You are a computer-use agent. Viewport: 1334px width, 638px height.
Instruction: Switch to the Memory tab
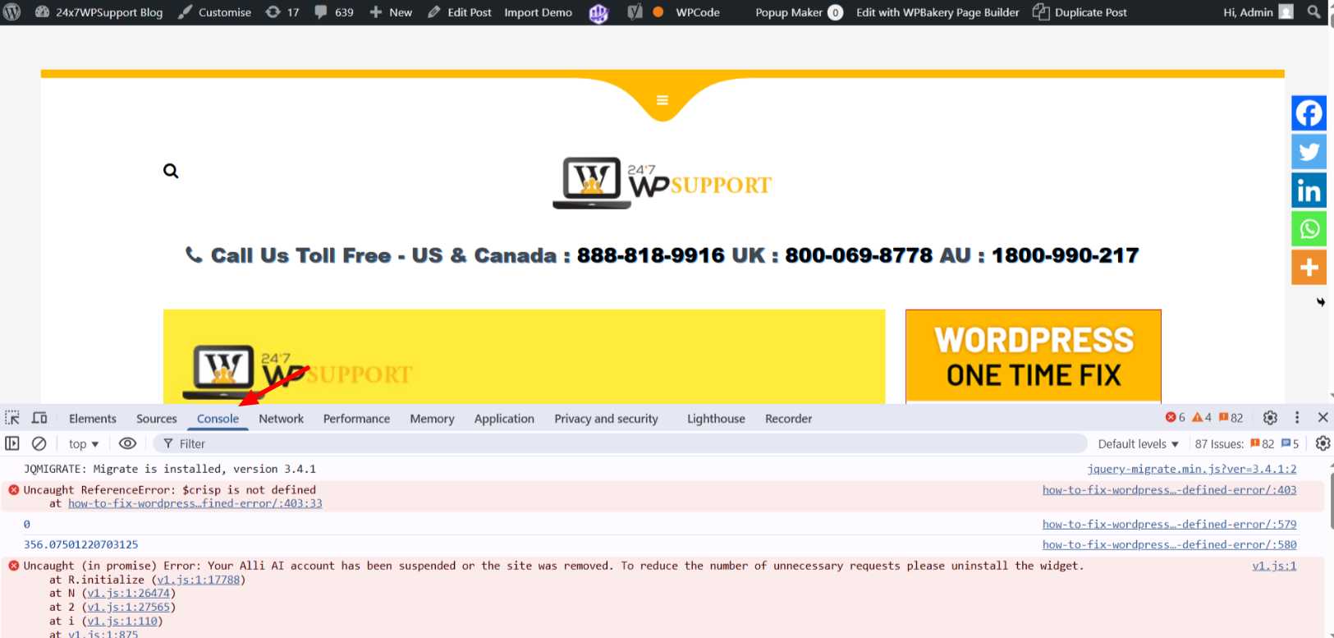(x=432, y=419)
